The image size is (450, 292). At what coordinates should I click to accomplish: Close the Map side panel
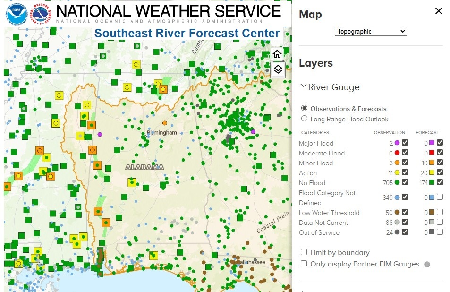point(438,11)
